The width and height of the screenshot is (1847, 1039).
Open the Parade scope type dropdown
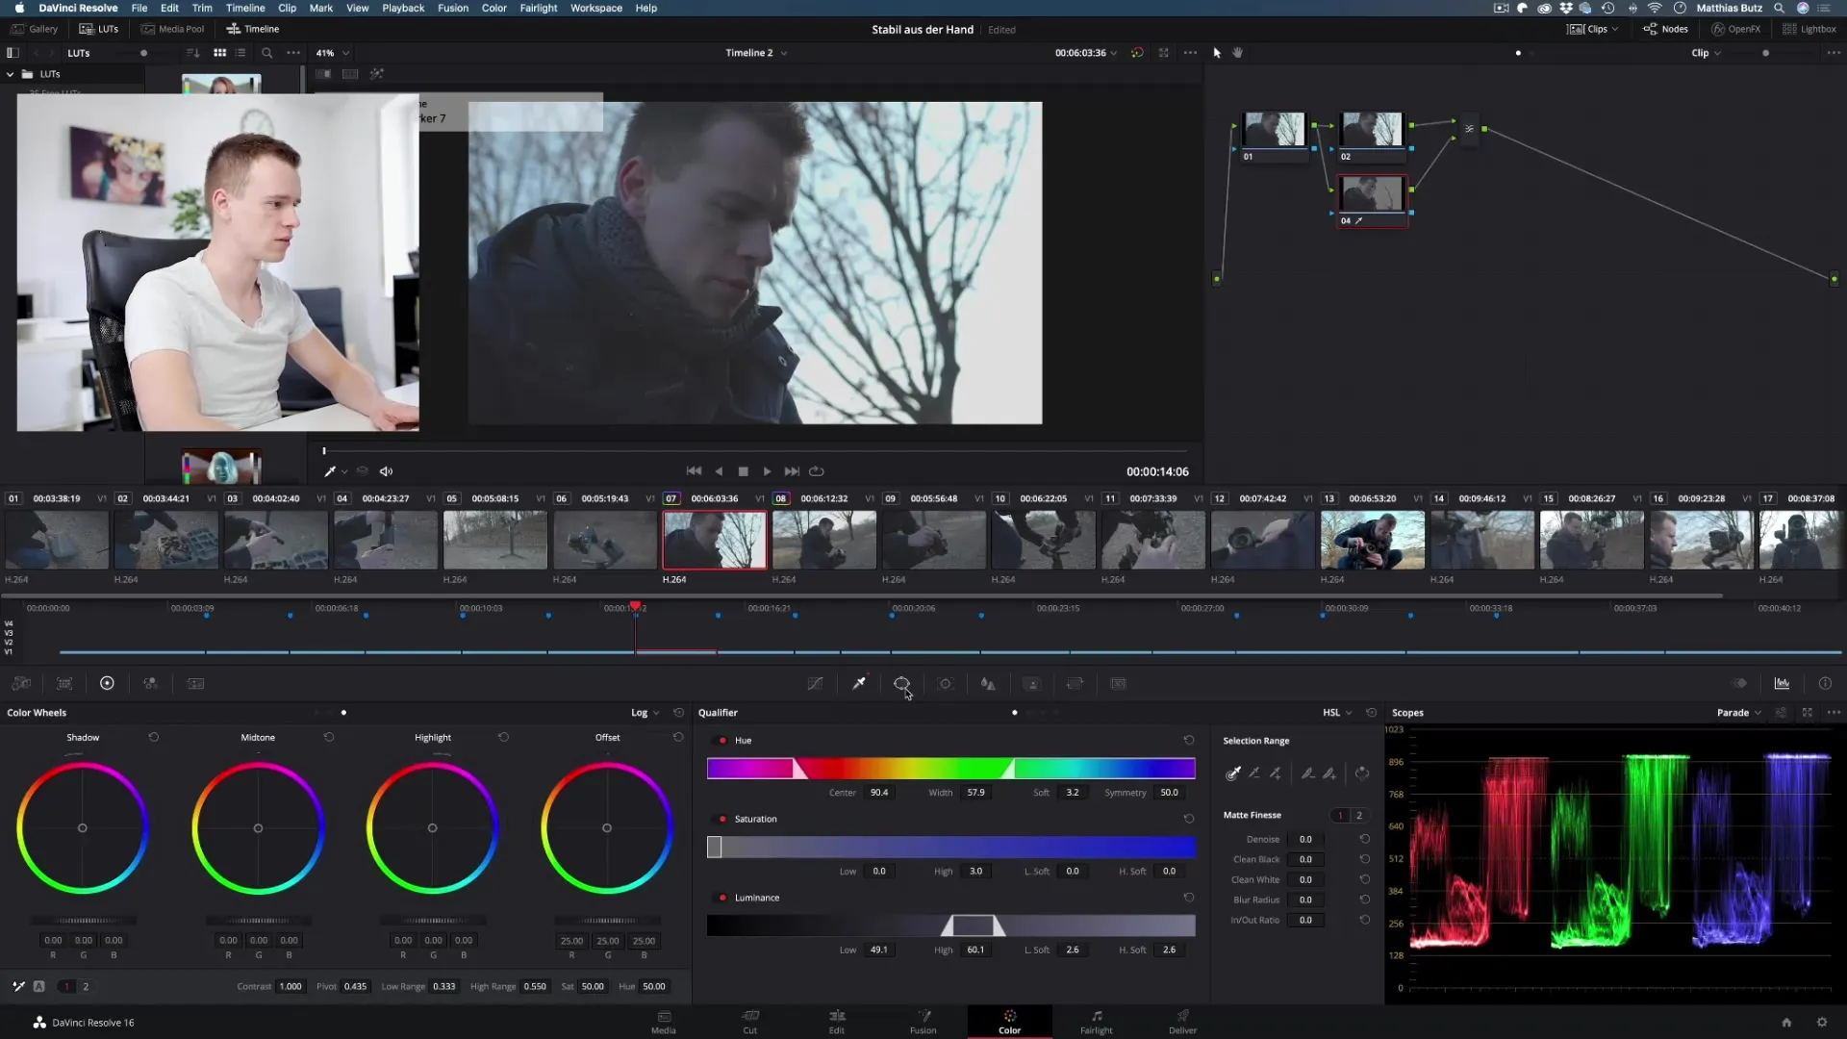(1739, 713)
